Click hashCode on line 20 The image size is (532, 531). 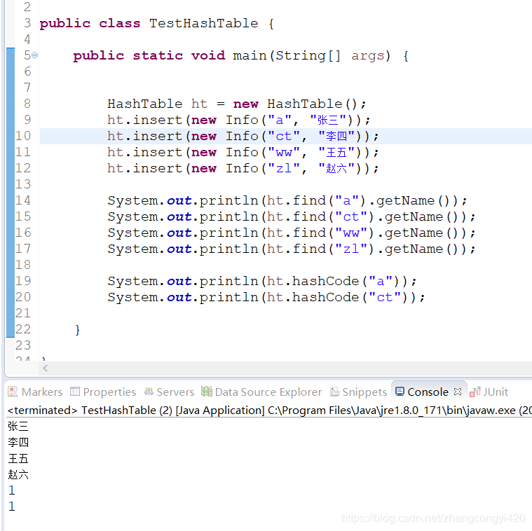(x=326, y=297)
